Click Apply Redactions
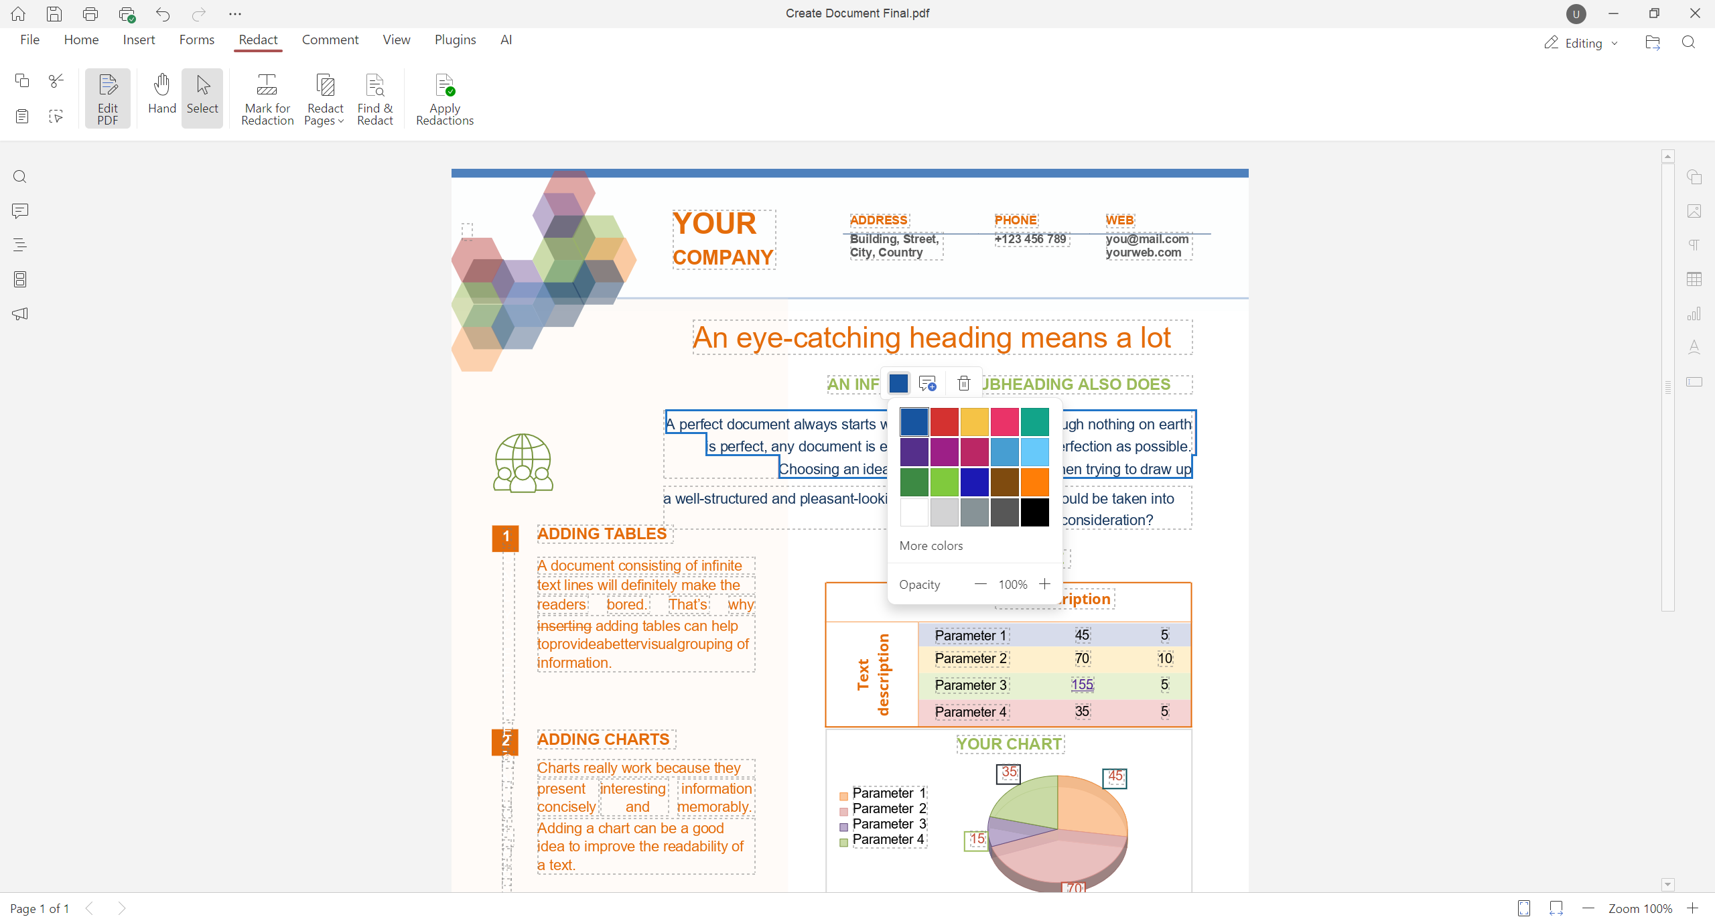 tap(444, 98)
